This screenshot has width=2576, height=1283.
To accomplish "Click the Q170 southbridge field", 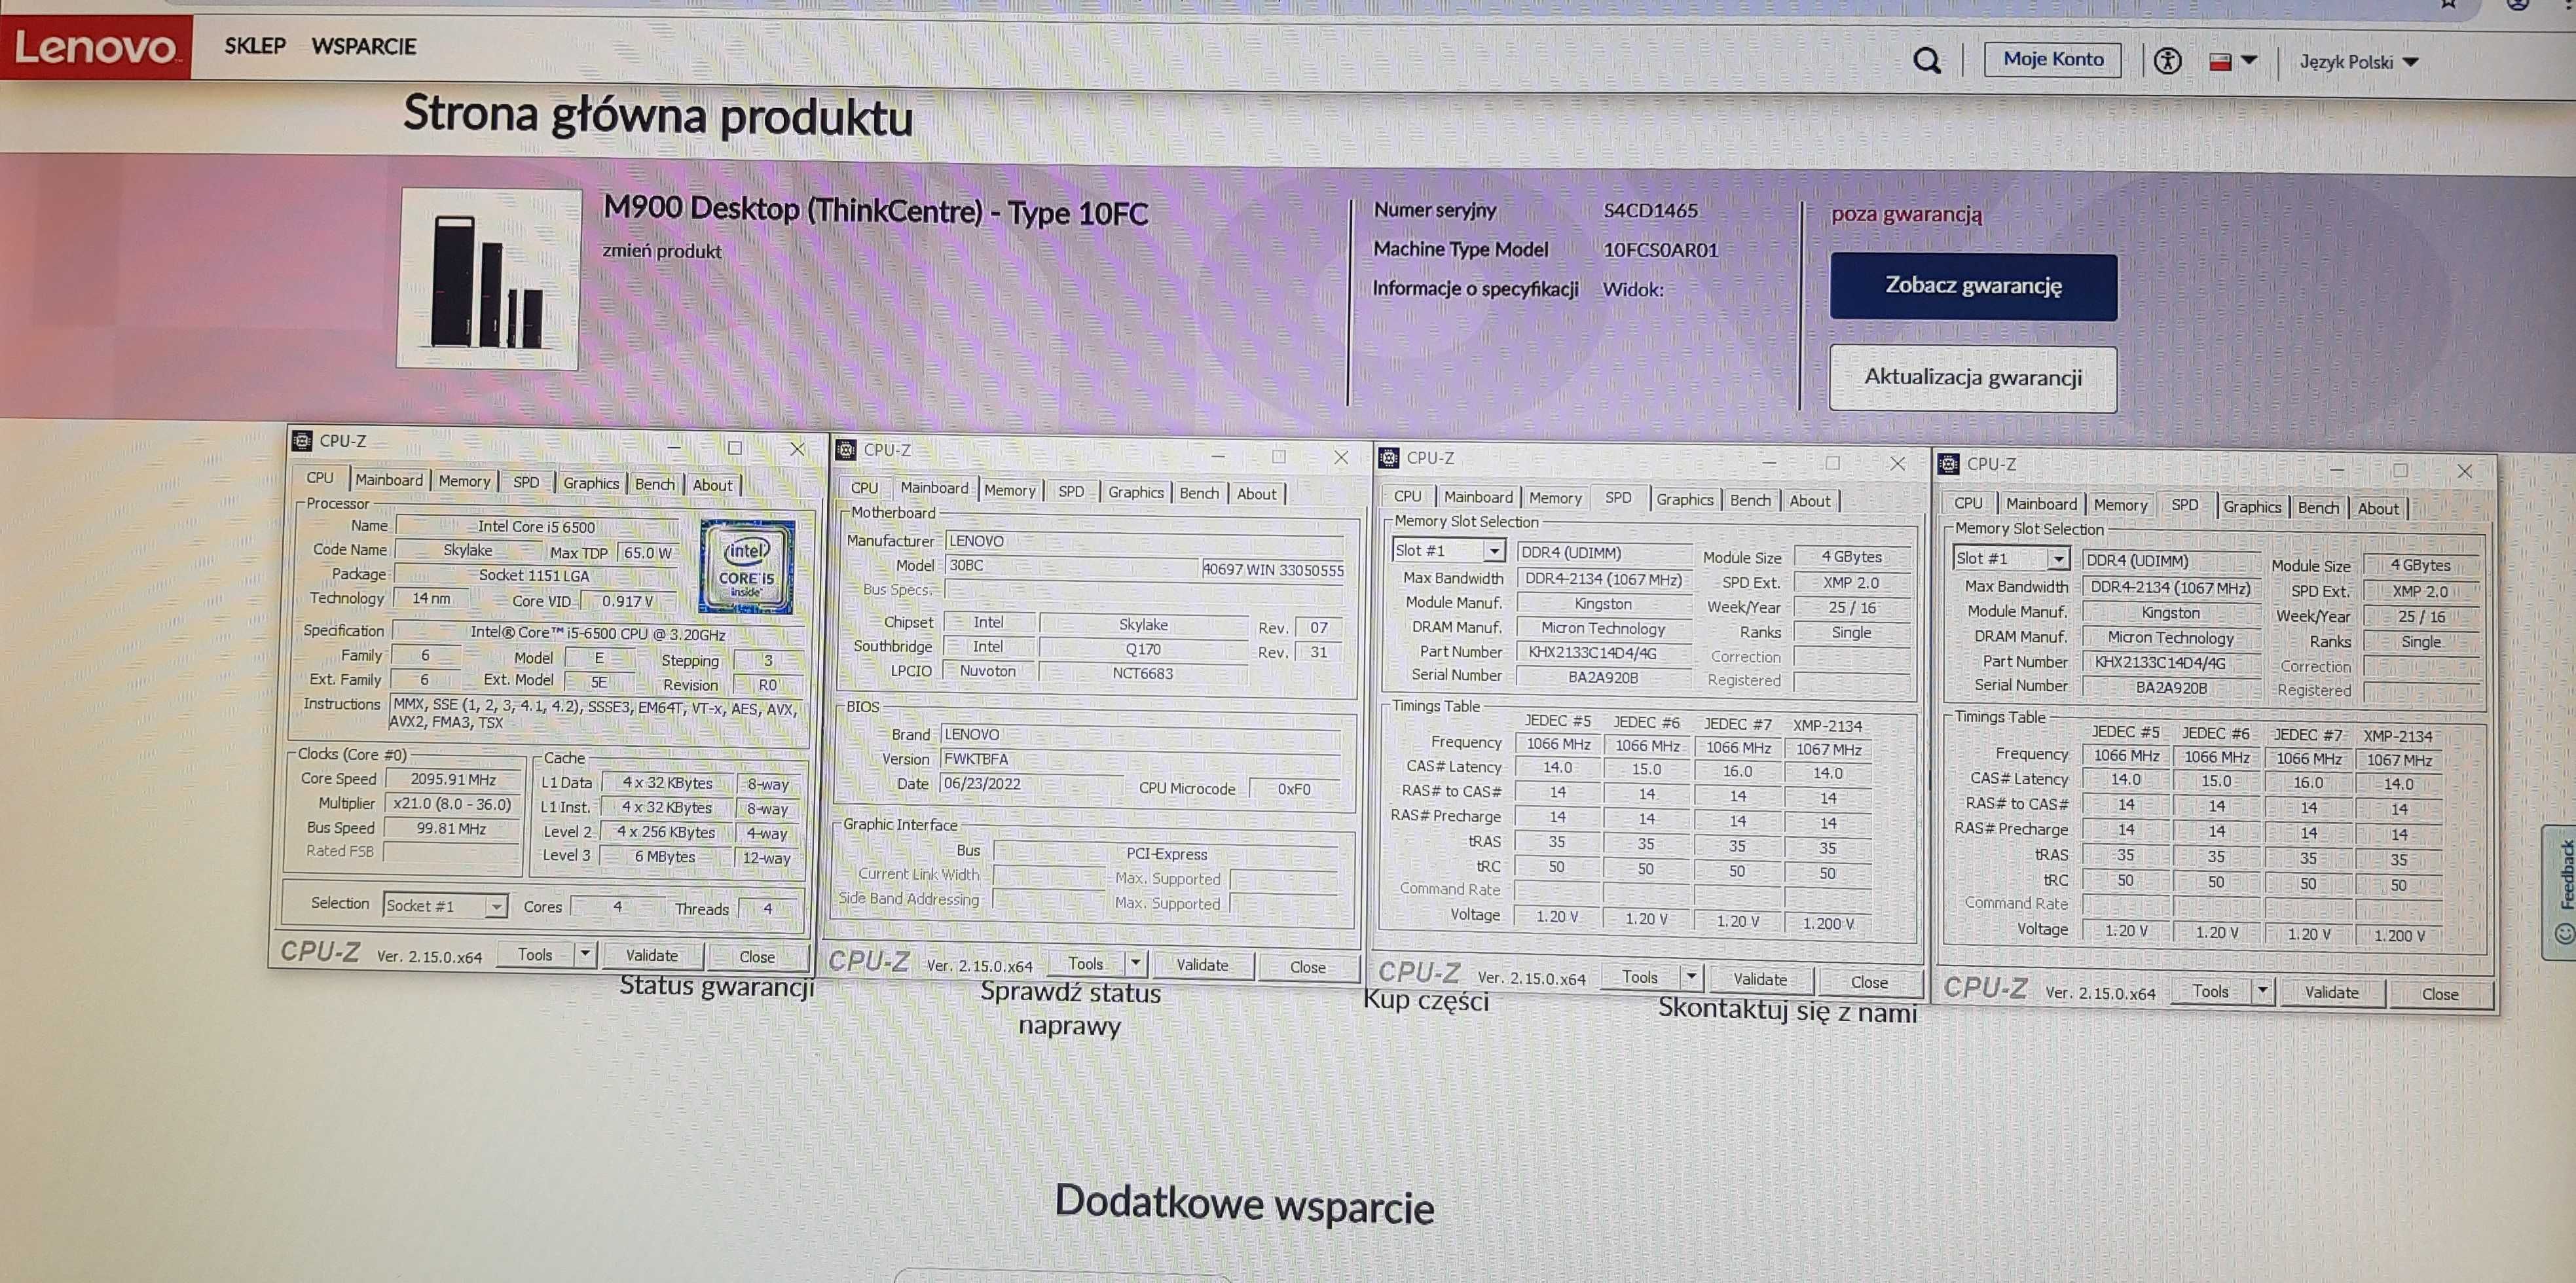I will click(1143, 649).
